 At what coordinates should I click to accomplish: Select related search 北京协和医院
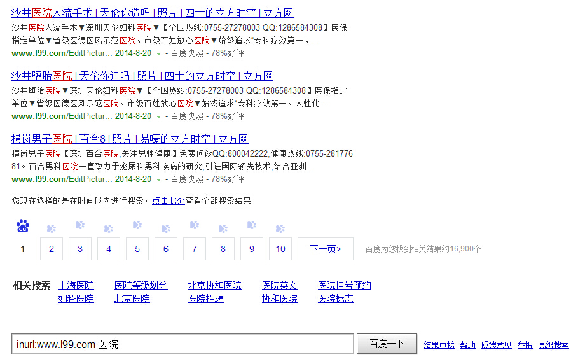[x=214, y=285]
